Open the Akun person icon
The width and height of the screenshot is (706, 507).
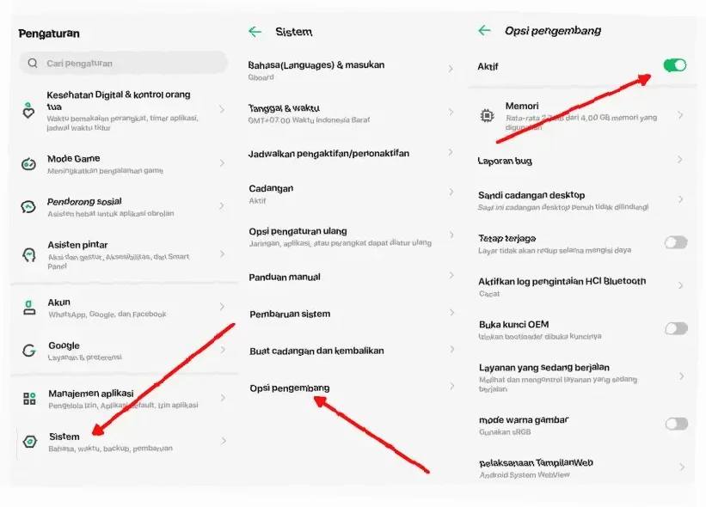click(x=29, y=308)
